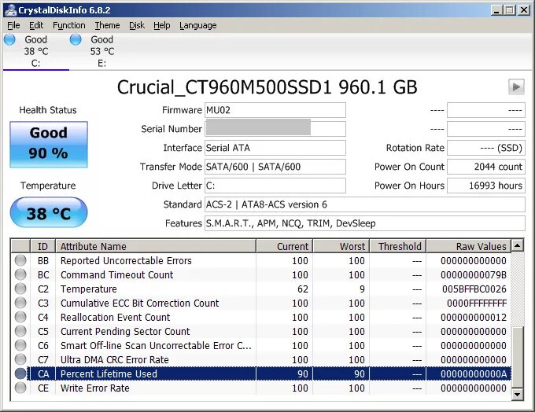Select raw value 0000FFFFFFFF
The image size is (535, 412).
[x=477, y=303]
